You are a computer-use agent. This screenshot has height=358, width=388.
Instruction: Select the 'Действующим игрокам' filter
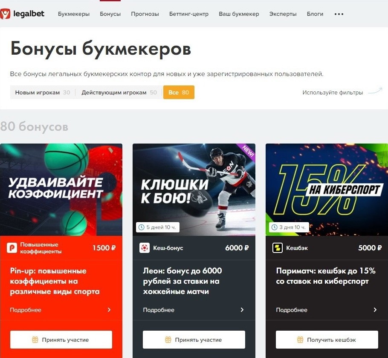[x=119, y=92]
